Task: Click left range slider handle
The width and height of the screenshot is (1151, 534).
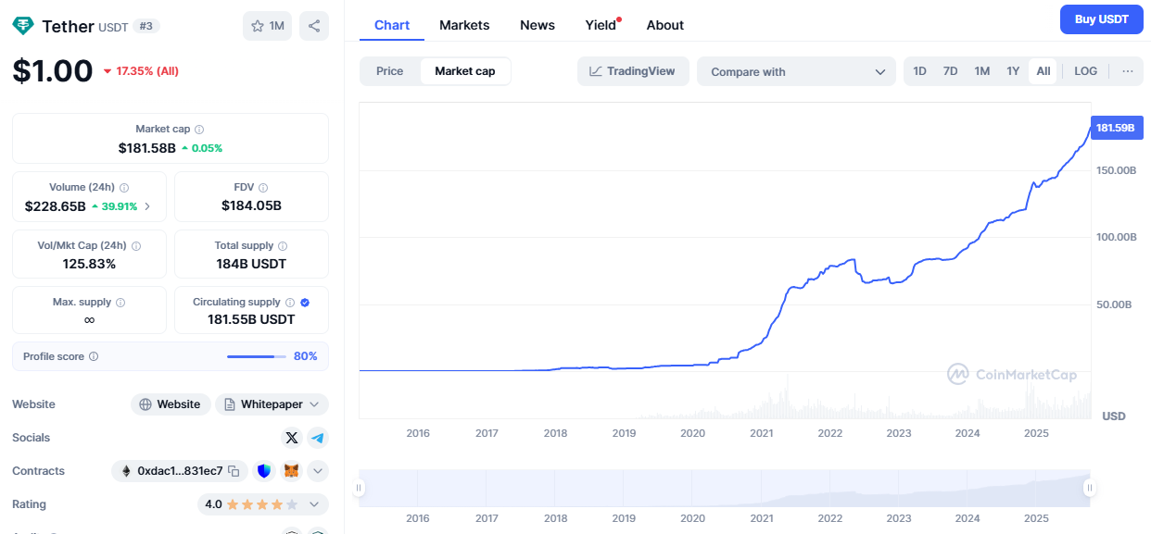Action: pyautogui.click(x=360, y=488)
